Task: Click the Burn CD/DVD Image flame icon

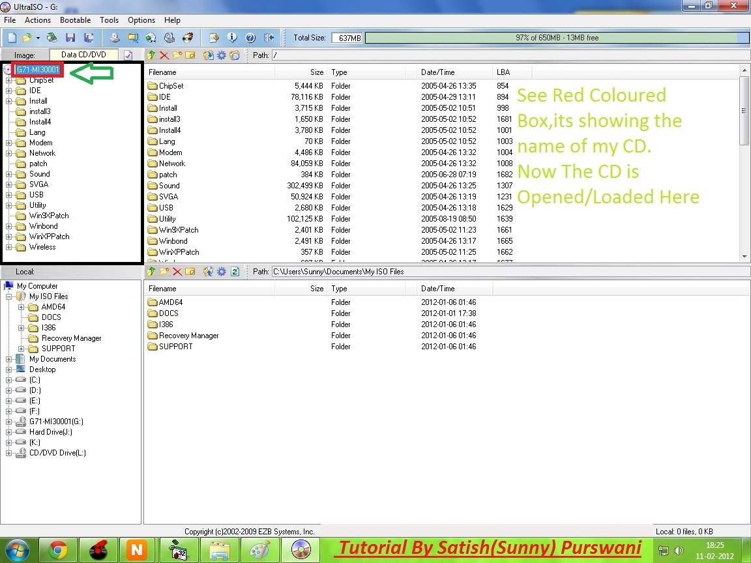Action: click(x=188, y=38)
